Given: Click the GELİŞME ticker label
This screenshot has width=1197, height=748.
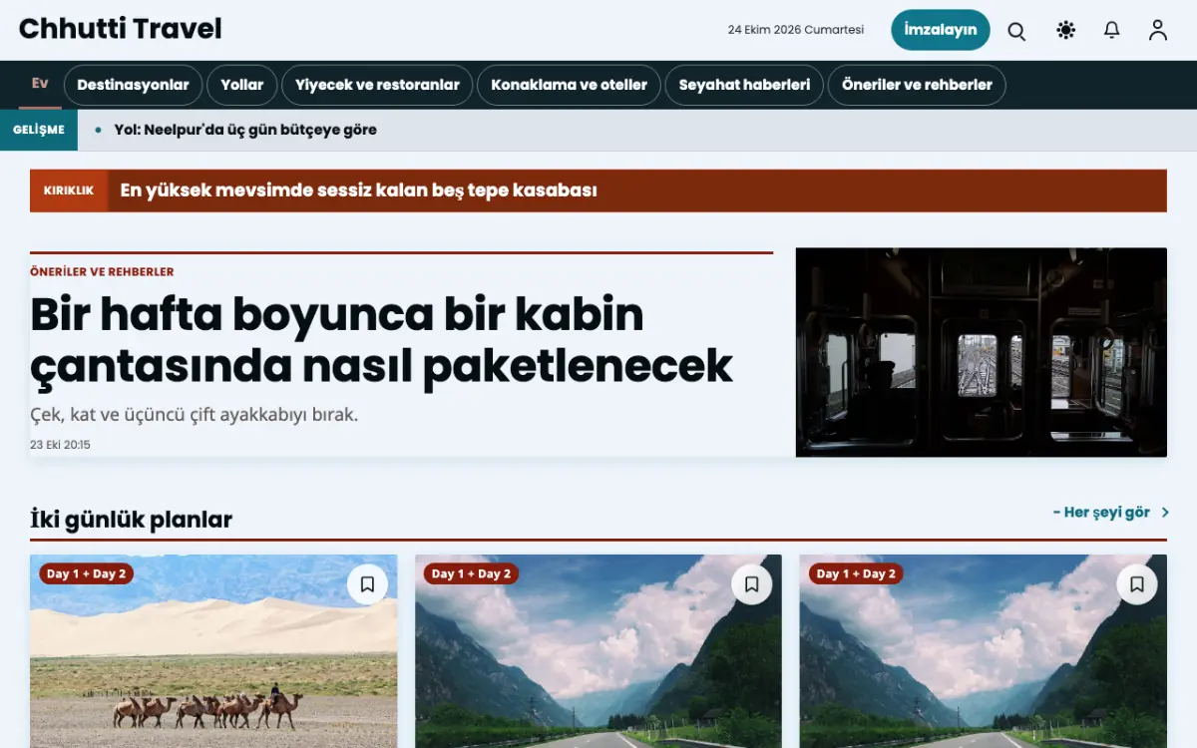Looking at the screenshot, I should tap(39, 130).
